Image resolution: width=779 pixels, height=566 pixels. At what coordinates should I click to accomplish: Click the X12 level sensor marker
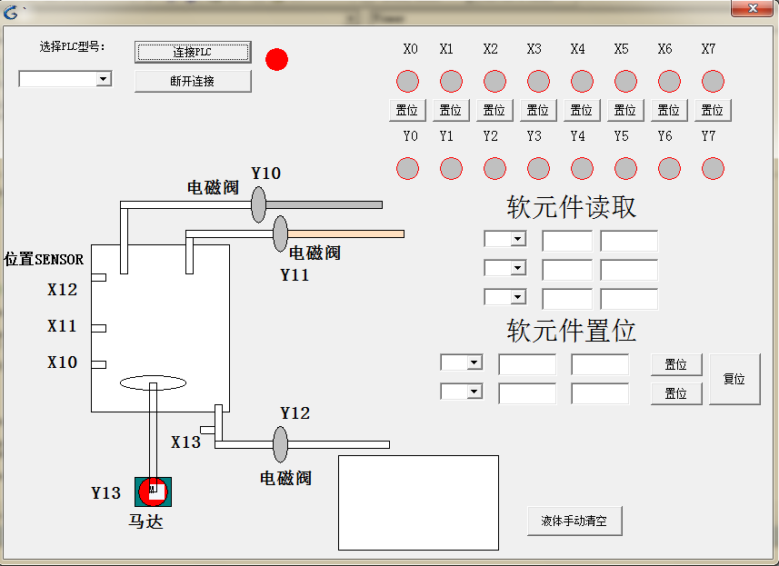(98, 277)
